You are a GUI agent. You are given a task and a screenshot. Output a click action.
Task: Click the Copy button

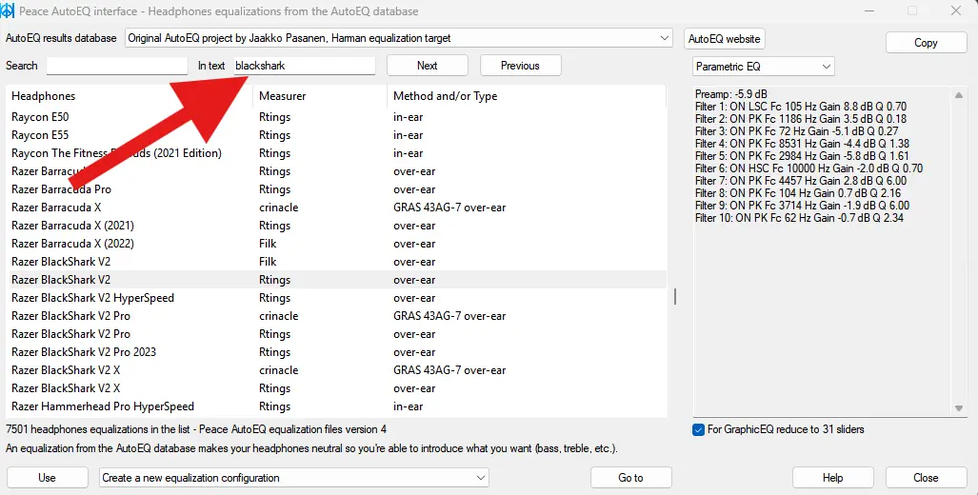pyautogui.click(x=926, y=43)
